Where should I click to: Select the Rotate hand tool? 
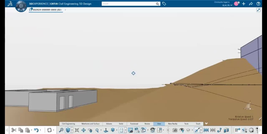coord(90,130)
